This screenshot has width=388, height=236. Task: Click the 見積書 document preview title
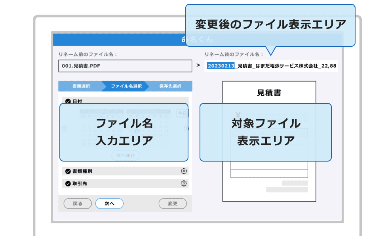[269, 93]
